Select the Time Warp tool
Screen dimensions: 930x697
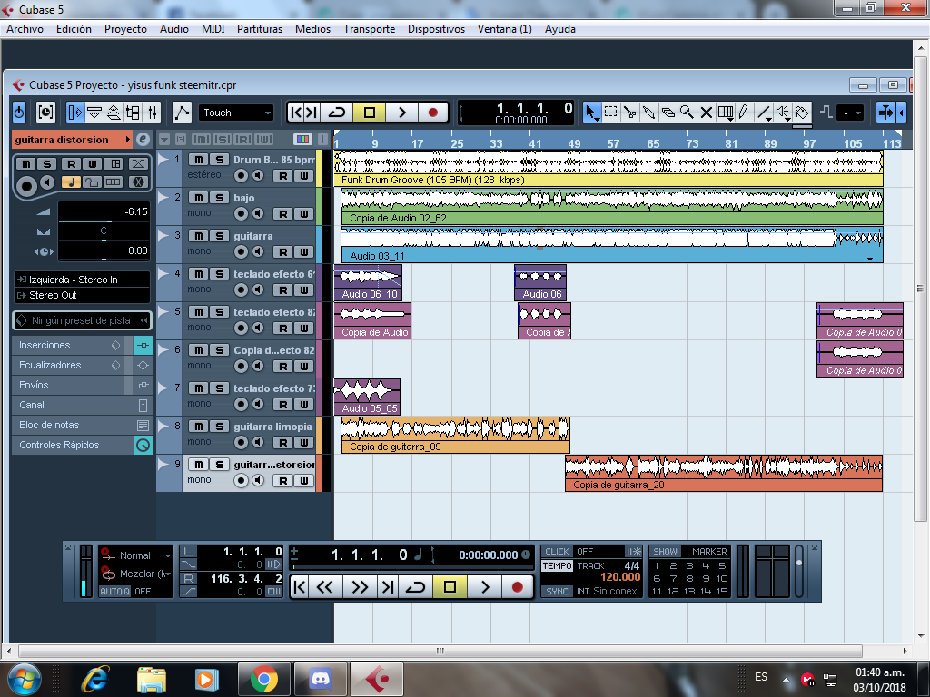pyautogui.click(x=726, y=112)
